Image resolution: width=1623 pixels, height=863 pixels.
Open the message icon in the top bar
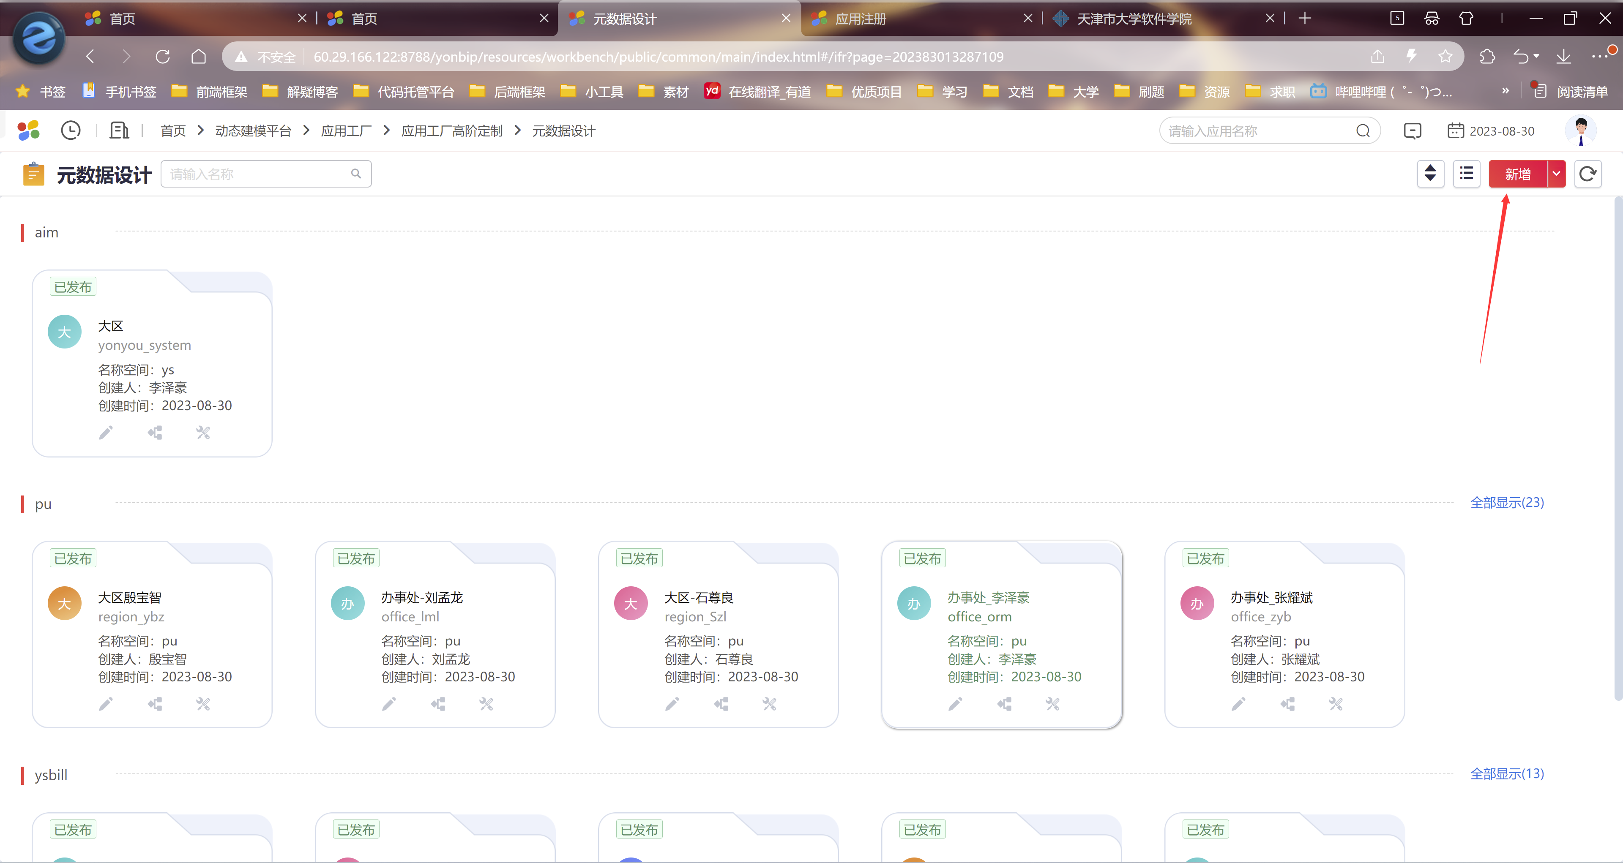(x=1412, y=131)
